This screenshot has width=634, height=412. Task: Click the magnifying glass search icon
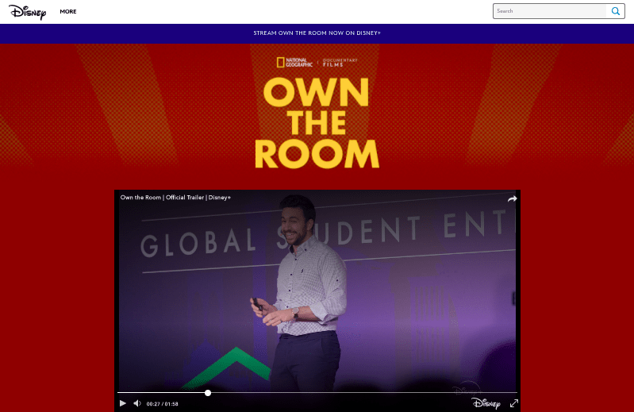(616, 11)
